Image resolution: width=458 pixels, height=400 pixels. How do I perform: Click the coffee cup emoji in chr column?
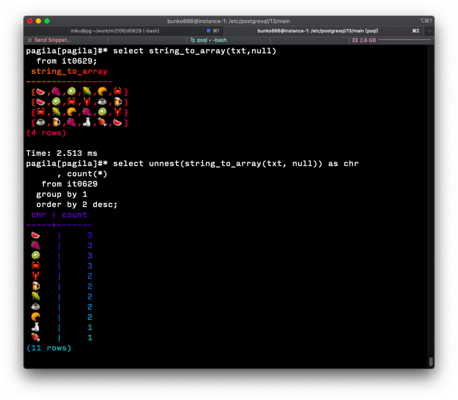(x=36, y=306)
